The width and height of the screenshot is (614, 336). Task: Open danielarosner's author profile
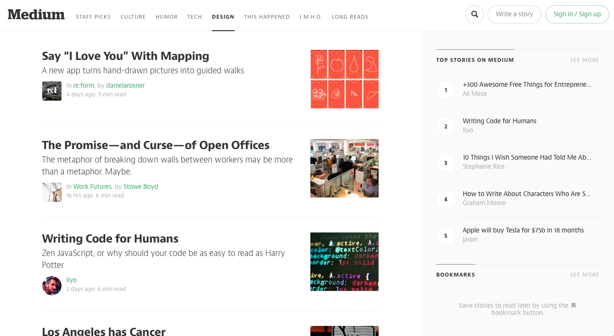click(x=125, y=86)
